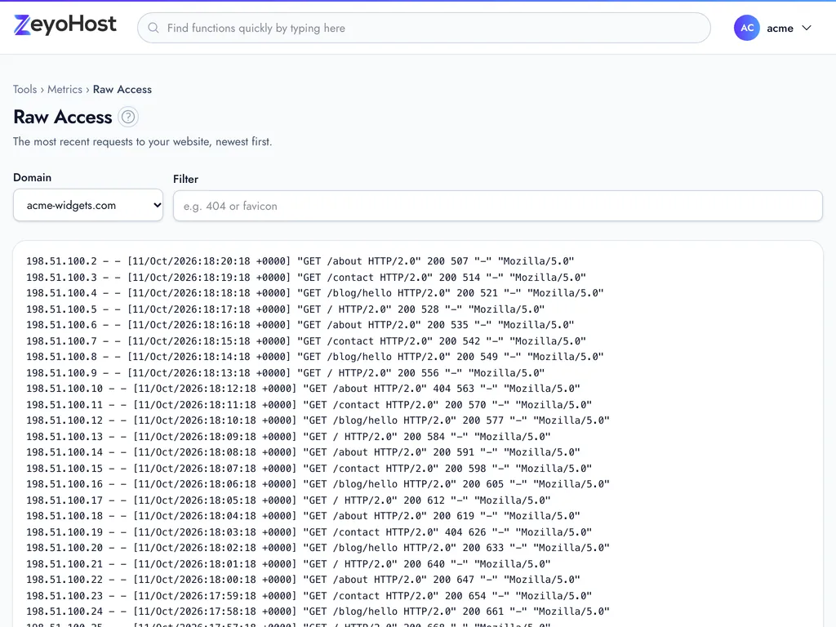Go to Metrics breadcrumb
The height and width of the screenshot is (627, 836).
click(65, 90)
